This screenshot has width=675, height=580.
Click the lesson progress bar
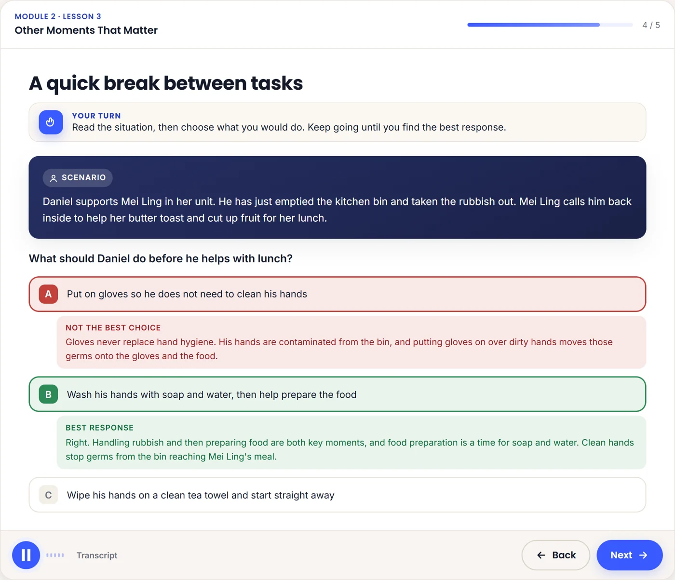click(x=550, y=25)
